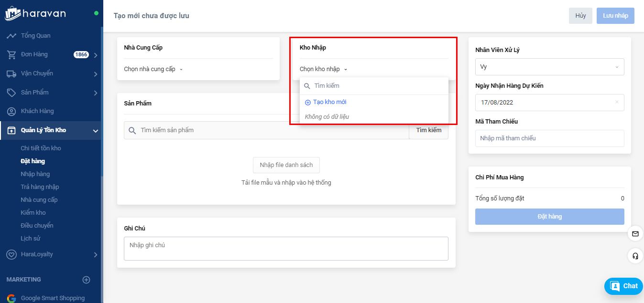
Task: Click the mail icon on right edge
Action: coord(635,234)
